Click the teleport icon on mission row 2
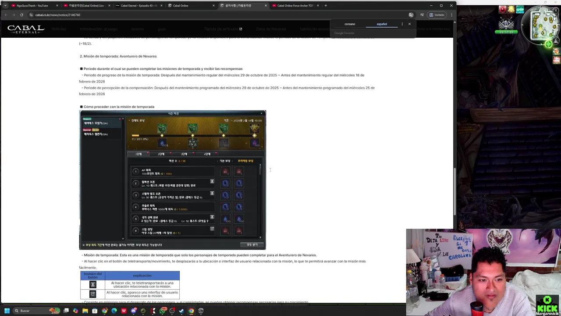Screen dimensions: 561x316 (x=212, y=181)
